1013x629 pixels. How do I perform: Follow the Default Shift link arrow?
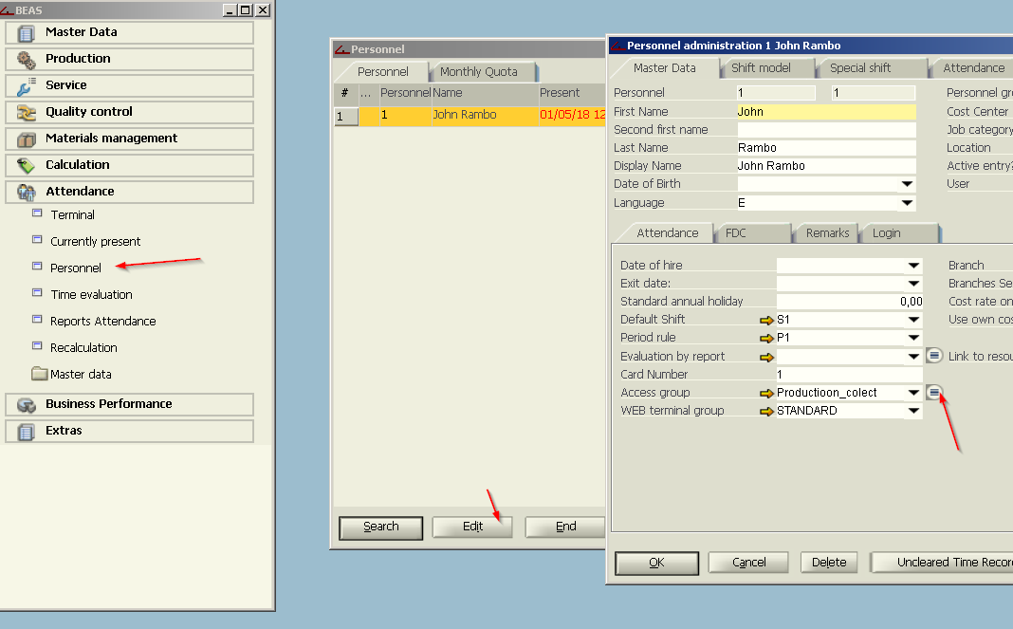tap(766, 320)
